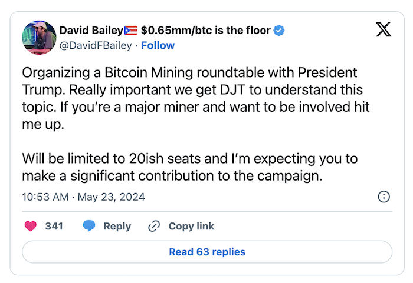Follow the @DavidFBailey account
Image resolution: width=413 pixels, height=283 pixels.
[158, 45]
